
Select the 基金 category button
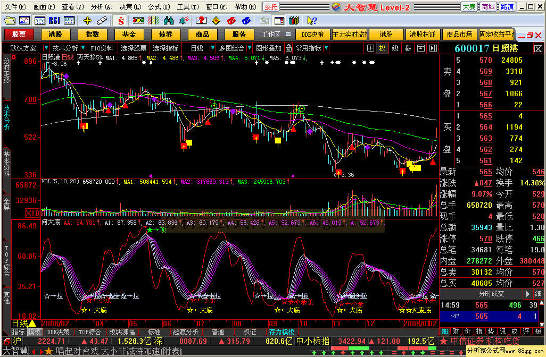pos(128,35)
